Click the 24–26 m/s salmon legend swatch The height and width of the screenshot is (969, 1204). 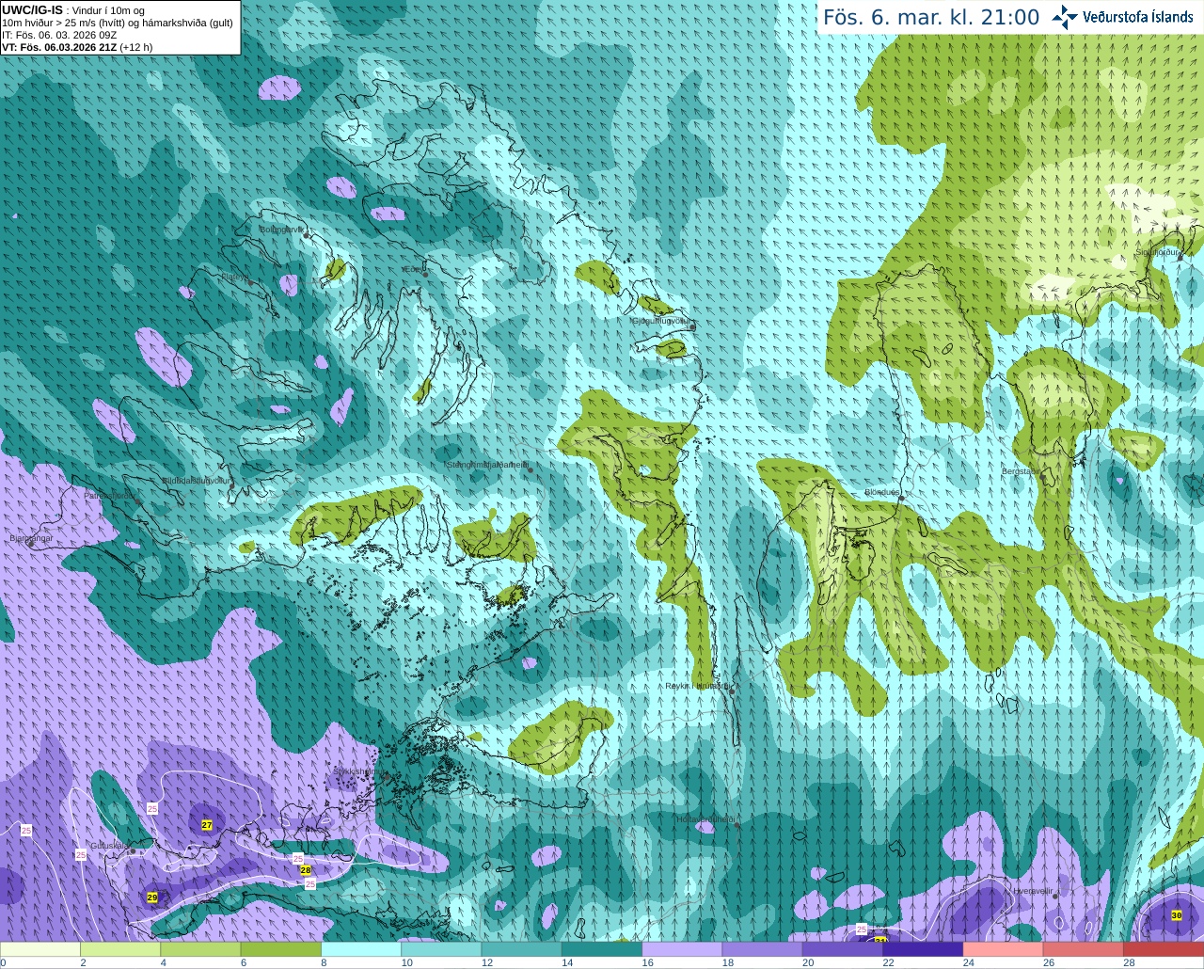pyautogui.click(x=1003, y=949)
